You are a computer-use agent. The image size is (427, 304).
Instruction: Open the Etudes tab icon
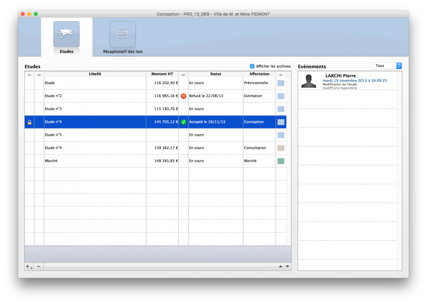[x=66, y=34]
